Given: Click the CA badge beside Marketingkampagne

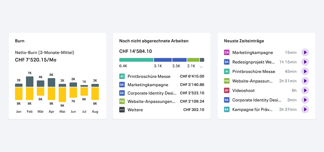Looking at the screenshot, I should pos(227,52).
